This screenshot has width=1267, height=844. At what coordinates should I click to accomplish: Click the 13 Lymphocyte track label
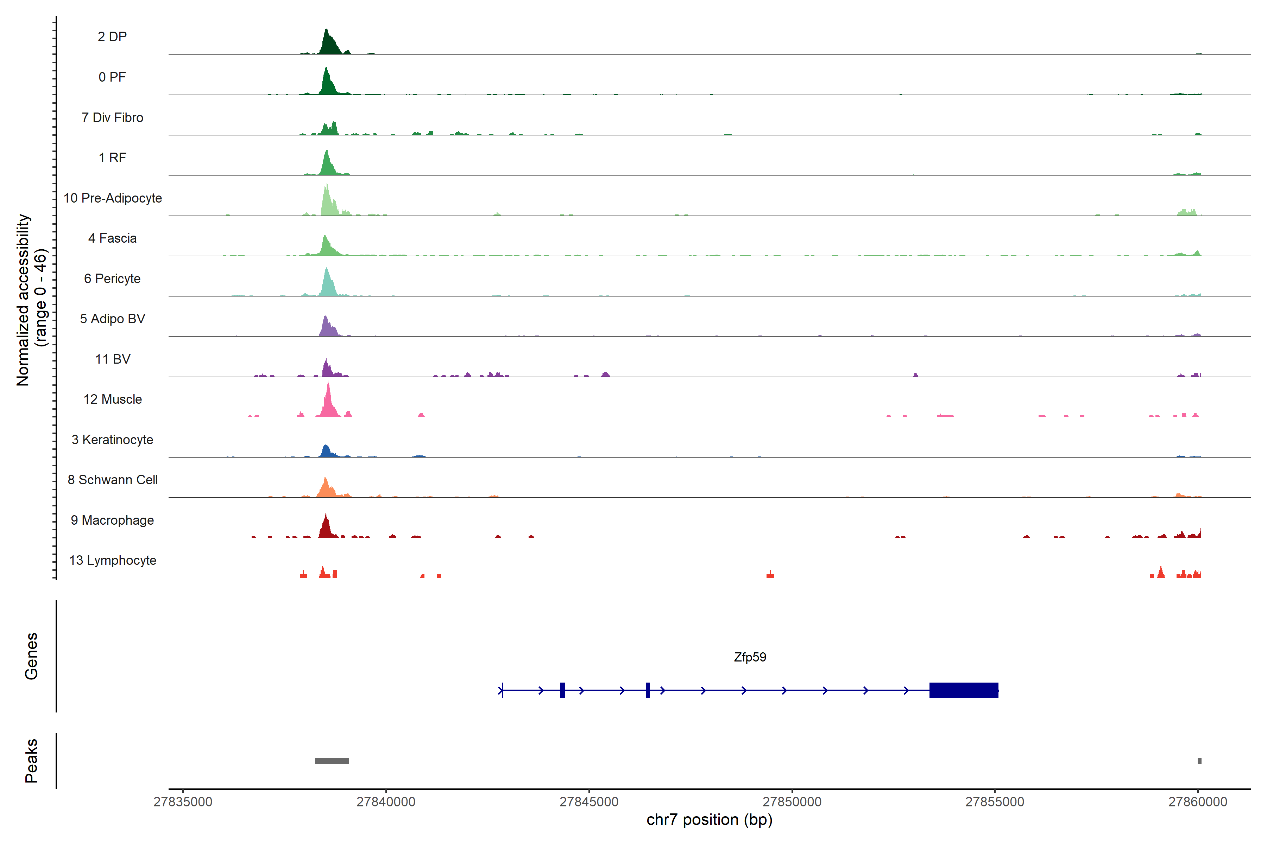(x=113, y=560)
